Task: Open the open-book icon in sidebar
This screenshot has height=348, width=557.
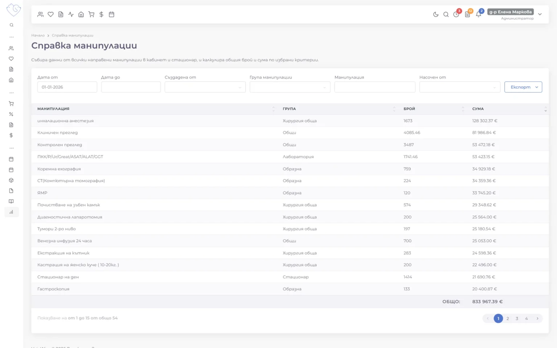Action: point(11,201)
